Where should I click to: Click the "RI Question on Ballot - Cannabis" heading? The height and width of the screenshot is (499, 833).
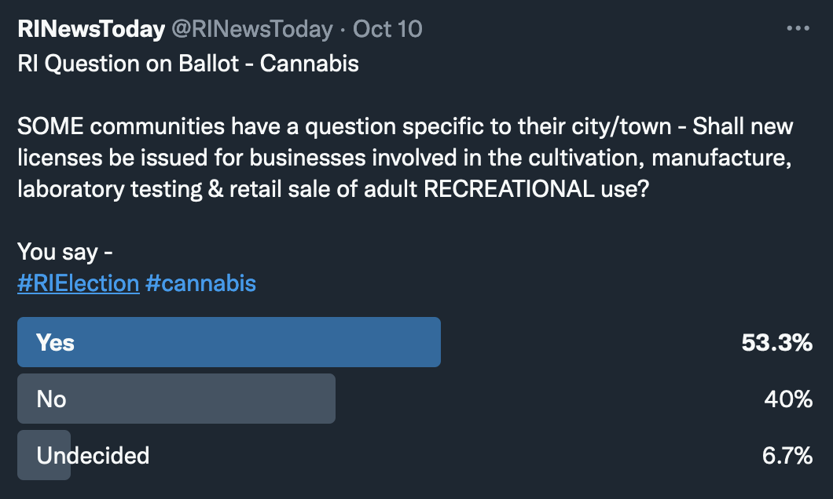pos(189,64)
